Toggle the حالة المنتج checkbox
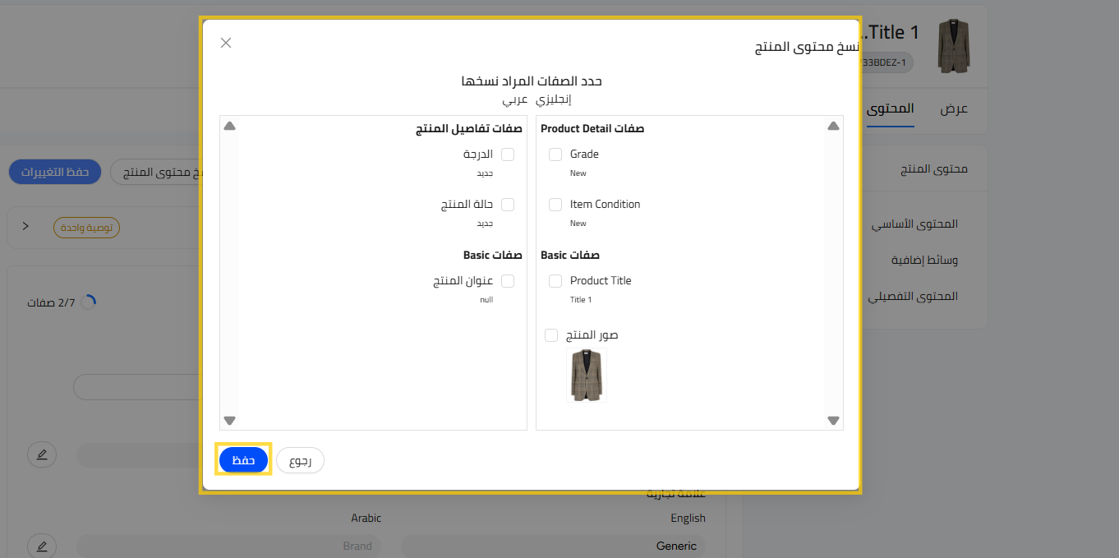The image size is (1119, 558). click(508, 205)
